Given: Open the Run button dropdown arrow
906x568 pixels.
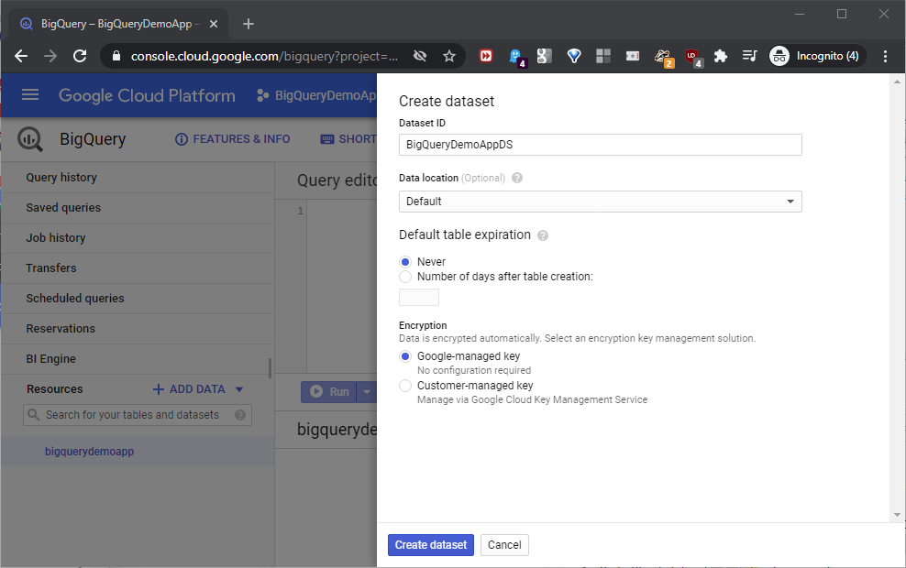Looking at the screenshot, I should pyautogui.click(x=367, y=392).
